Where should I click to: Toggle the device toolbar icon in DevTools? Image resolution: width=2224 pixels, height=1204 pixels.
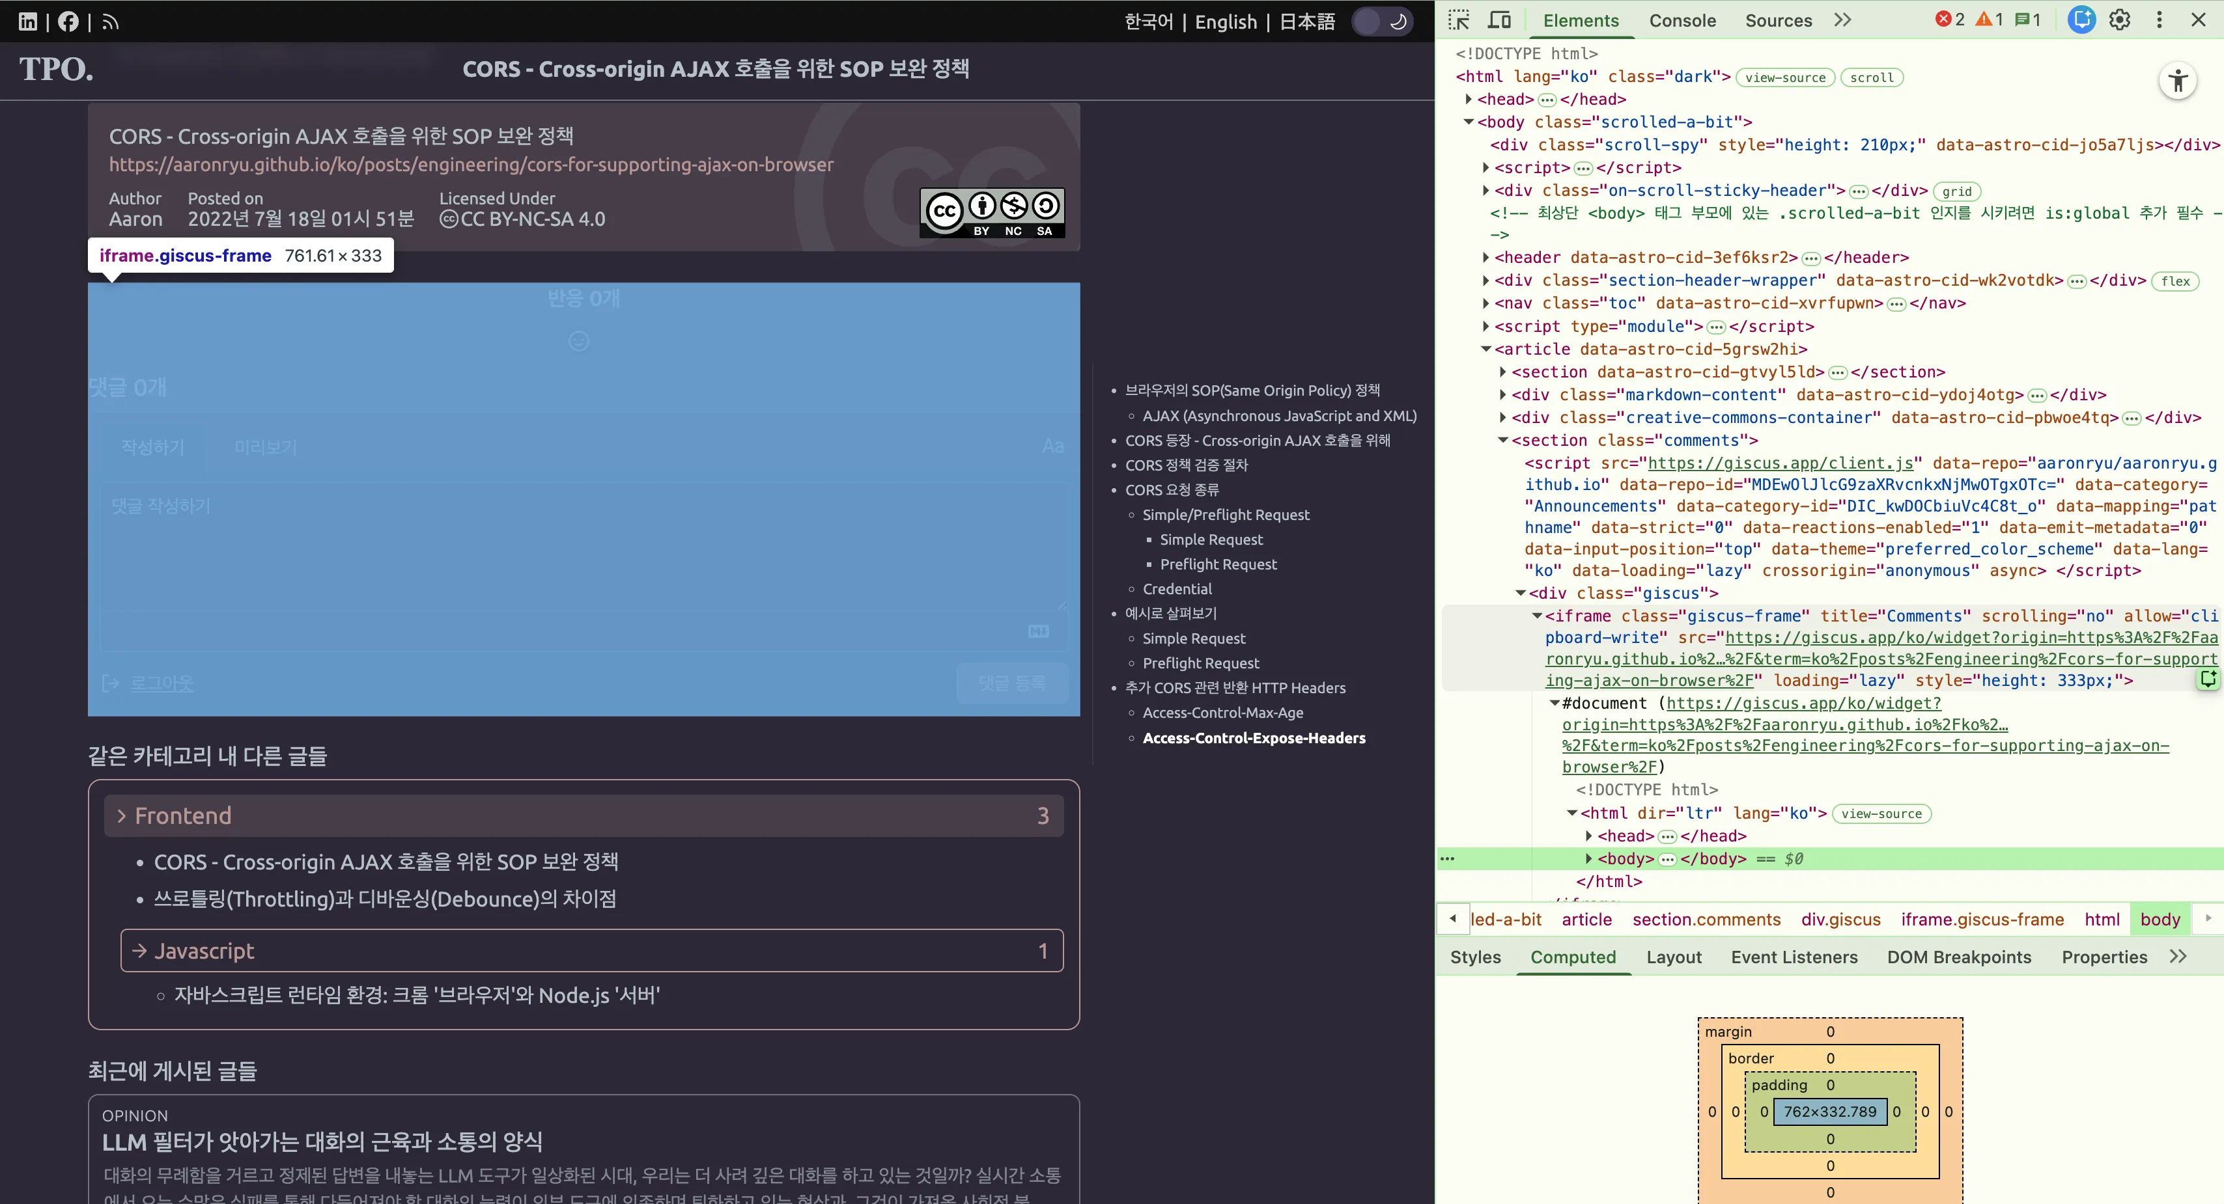pos(1500,20)
